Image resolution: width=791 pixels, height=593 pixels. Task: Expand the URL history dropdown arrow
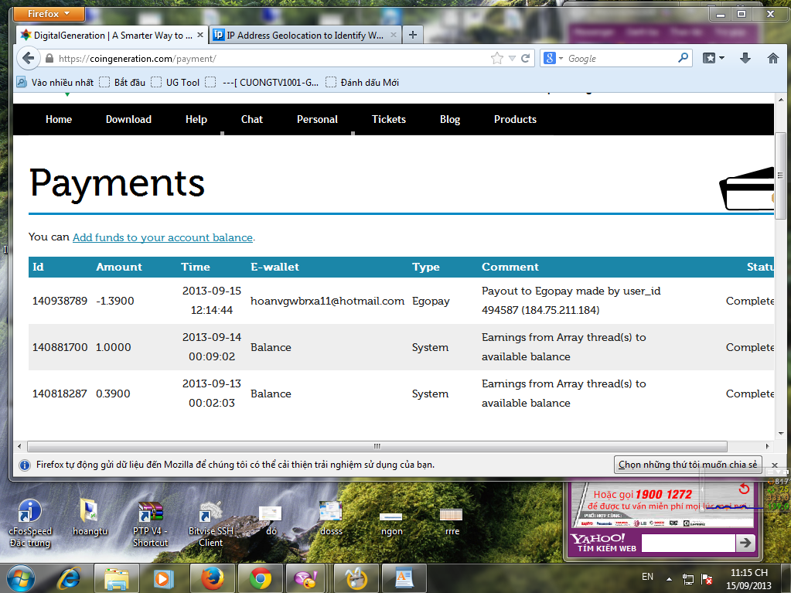pyautogui.click(x=512, y=59)
